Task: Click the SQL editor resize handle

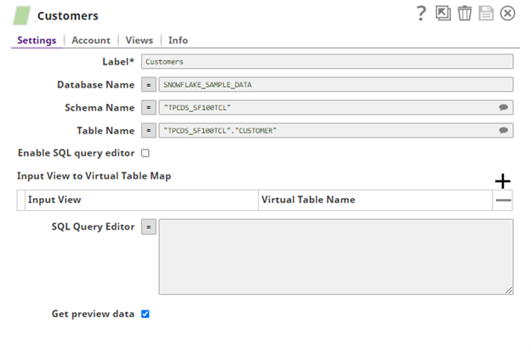Action: click(509, 291)
